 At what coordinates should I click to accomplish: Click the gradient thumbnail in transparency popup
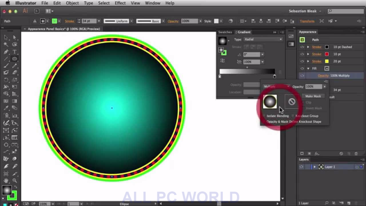[270, 102]
